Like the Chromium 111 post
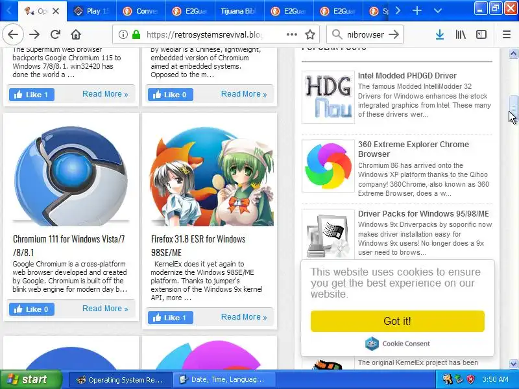Viewport: 519px width, 389px height. (x=32, y=309)
